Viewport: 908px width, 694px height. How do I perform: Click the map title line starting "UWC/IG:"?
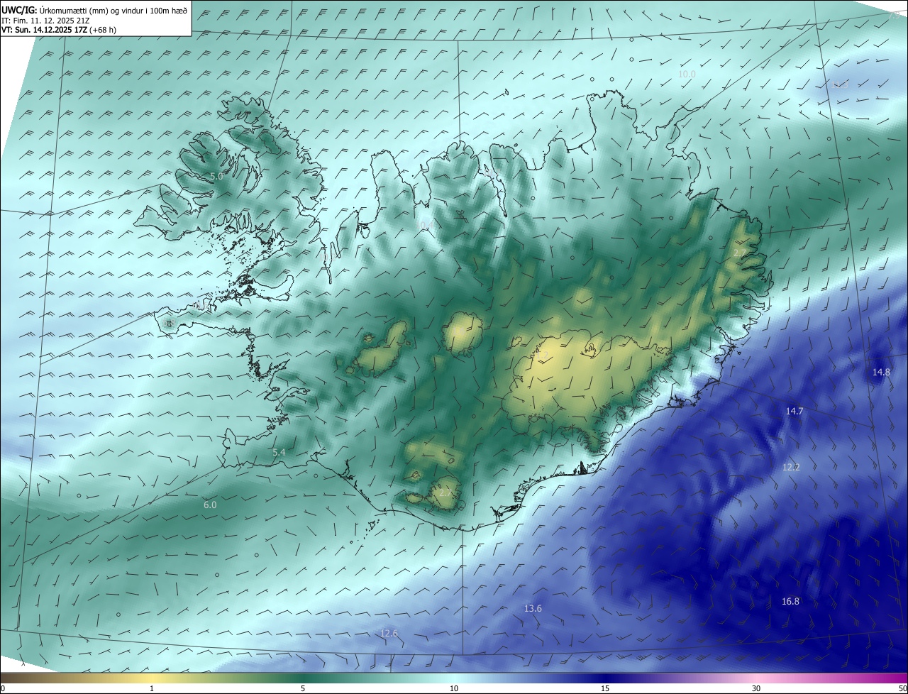click(94, 10)
